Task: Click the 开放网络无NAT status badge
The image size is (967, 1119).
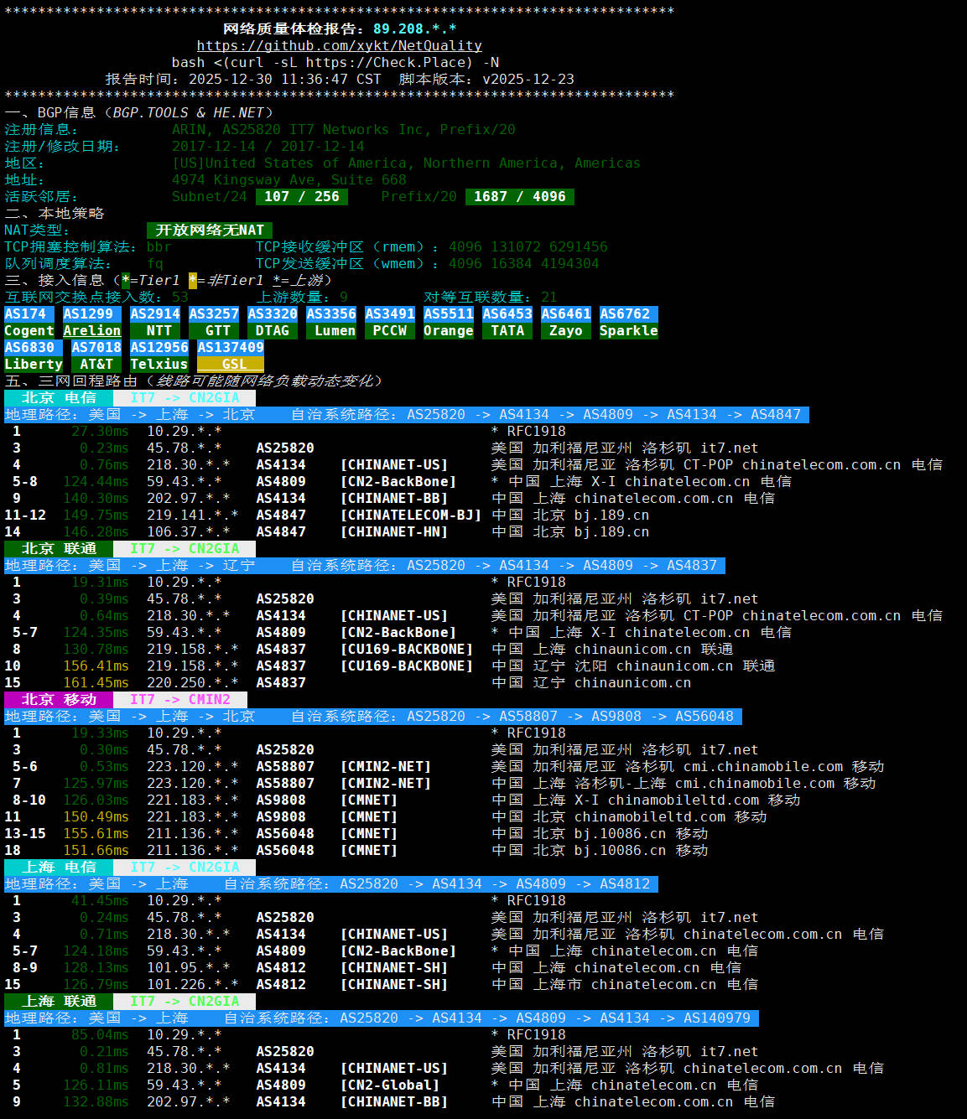Action: pyautogui.click(x=210, y=231)
